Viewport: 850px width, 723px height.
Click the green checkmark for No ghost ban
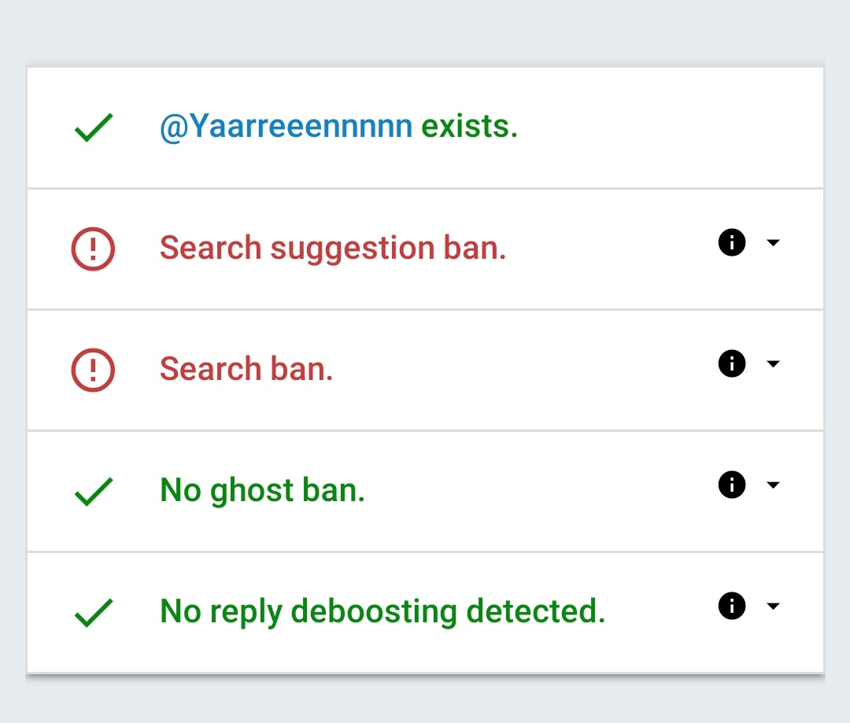[x=94, y=492]
